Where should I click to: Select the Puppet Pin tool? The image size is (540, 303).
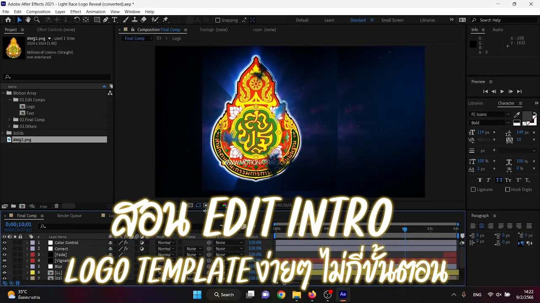[x=165, y=20]
